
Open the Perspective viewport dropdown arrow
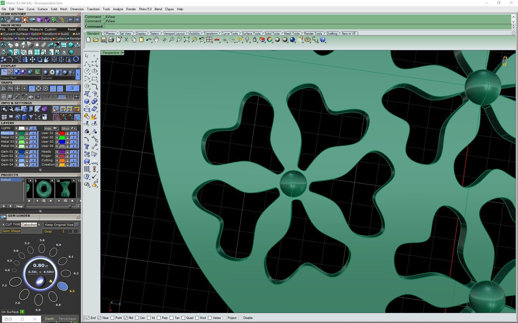point(122,53)
